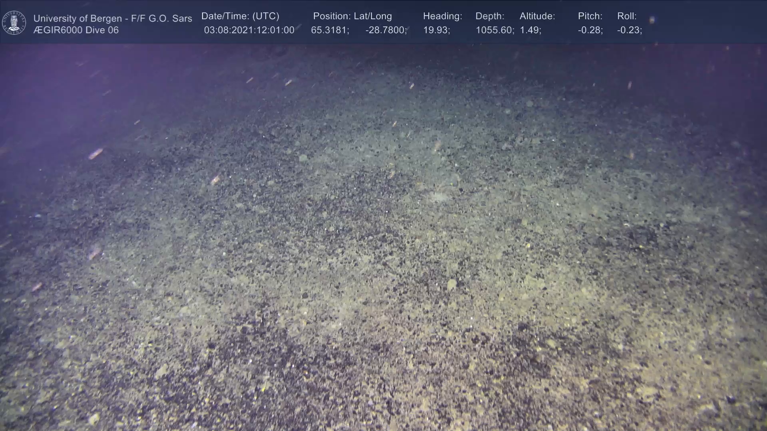Click the Depth label
The height and width of the screenshot is (431, 767).
(x=490, y=16)
